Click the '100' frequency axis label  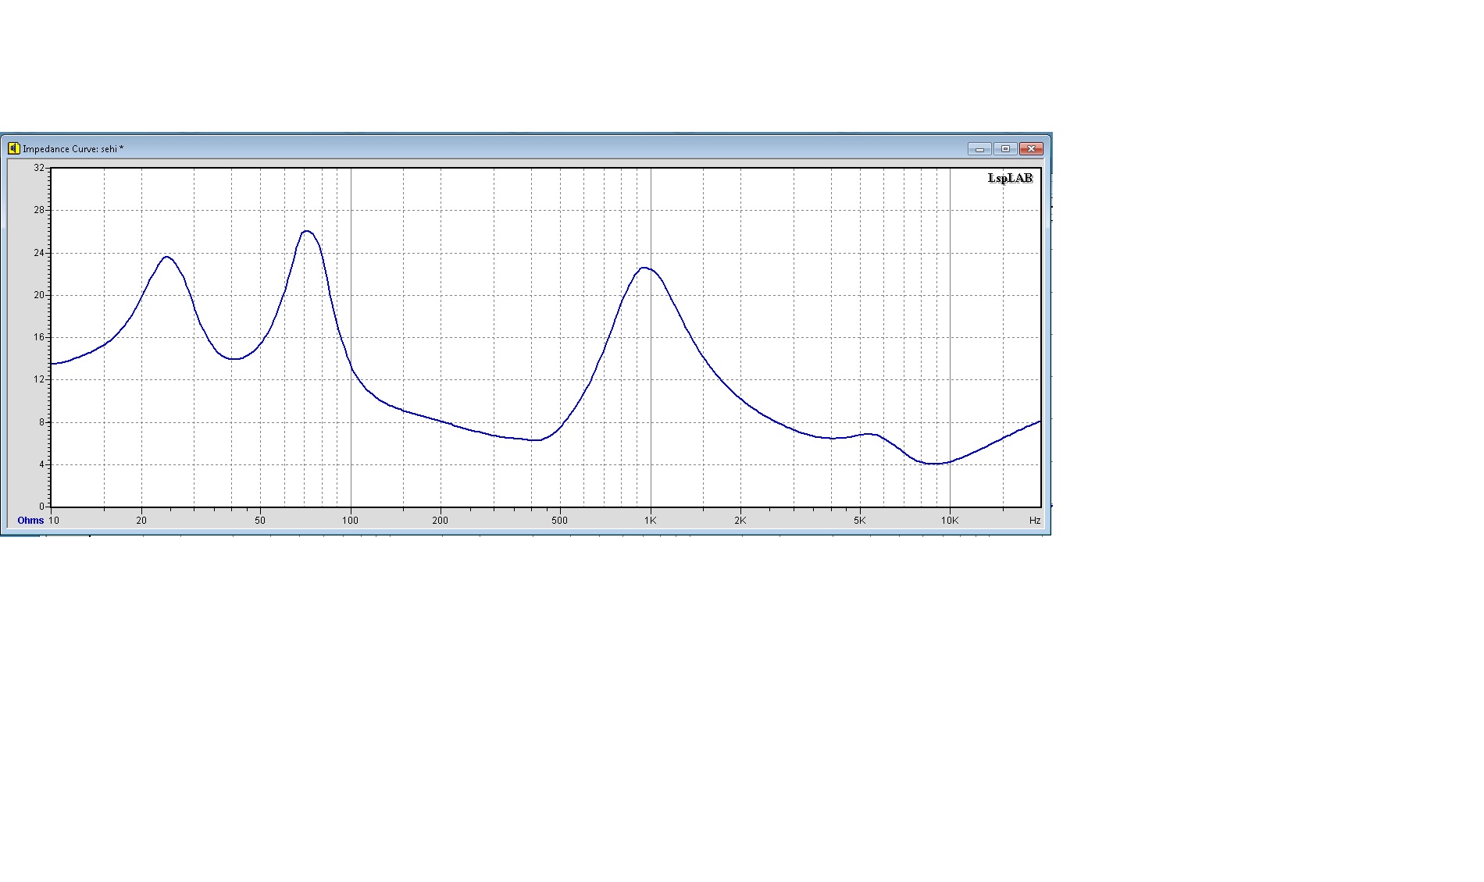tap(350, 521)
